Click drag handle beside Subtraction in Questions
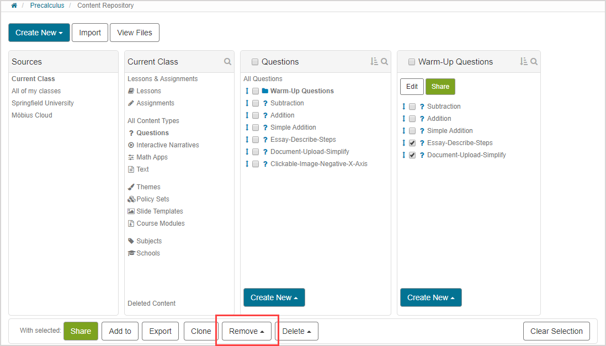The width and height of the screenshot is (606, 346). pos(247,103)
